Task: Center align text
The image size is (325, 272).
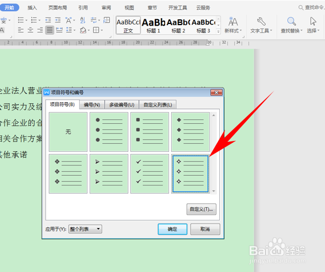Action: coord(30,30)
